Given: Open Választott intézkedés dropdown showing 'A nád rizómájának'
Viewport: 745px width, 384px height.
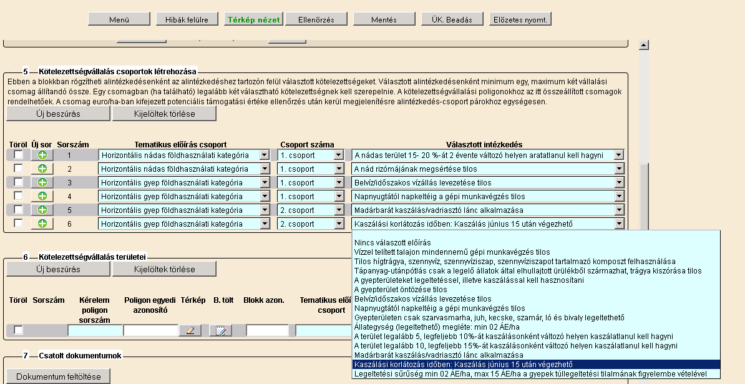Looking at the screenshot, I should (487, 169).
